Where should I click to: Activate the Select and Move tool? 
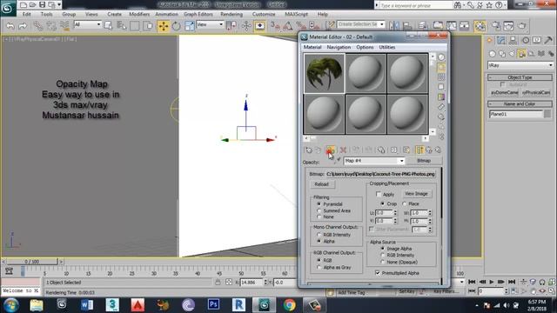click(x=164, y=26)
